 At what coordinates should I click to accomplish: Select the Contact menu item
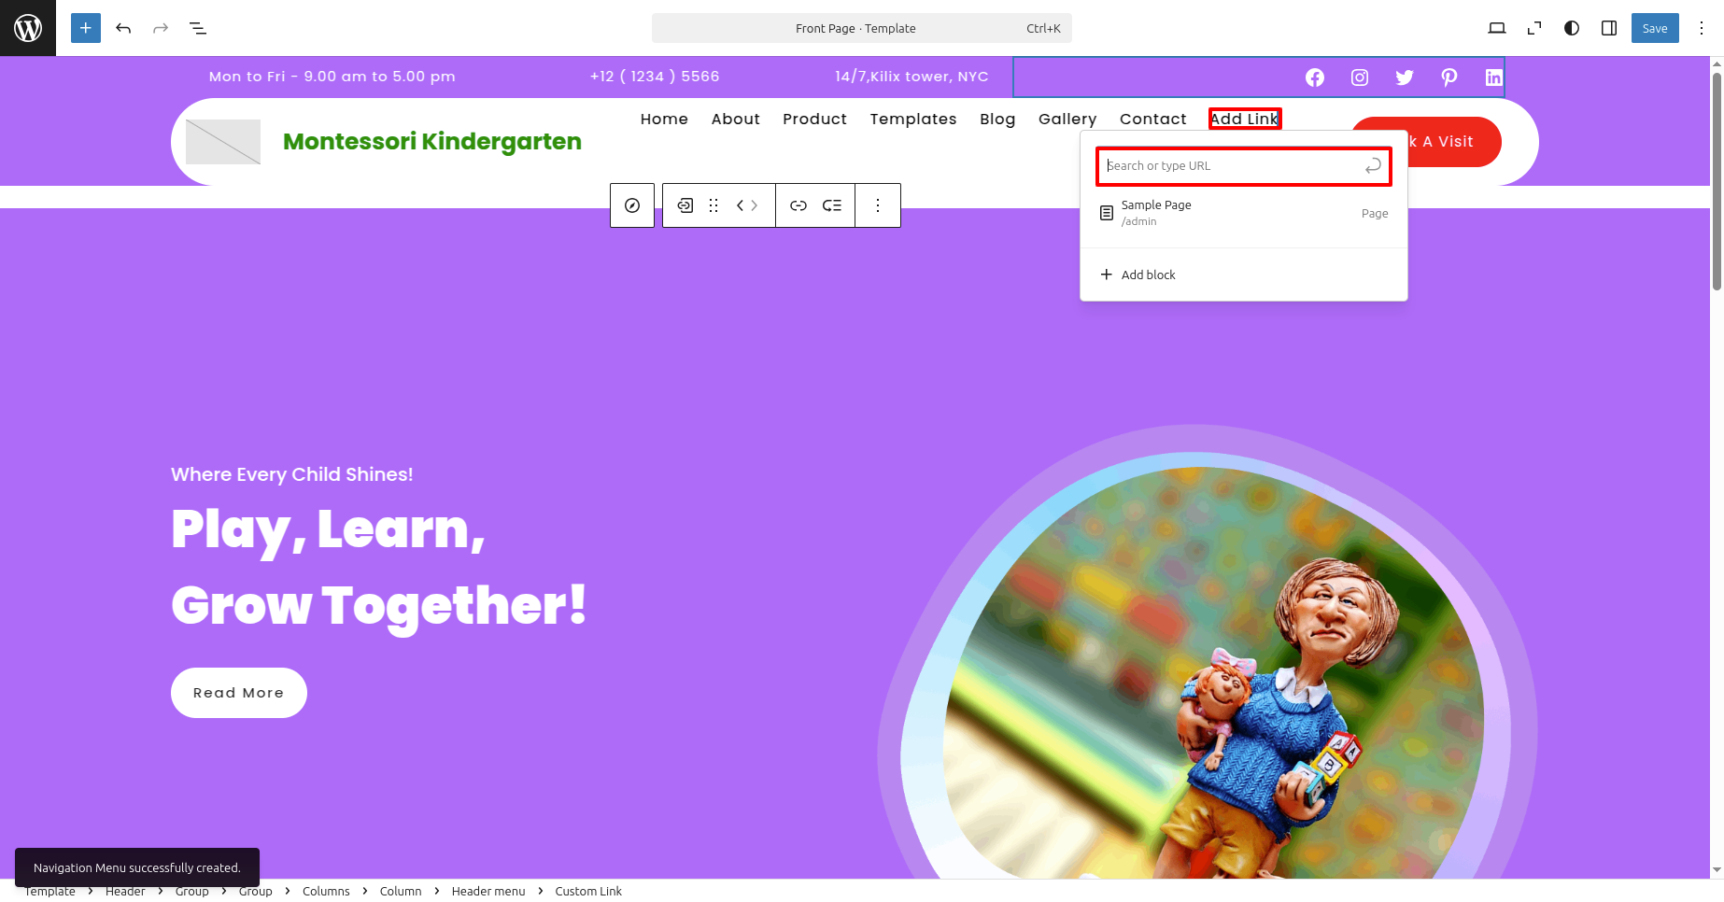[1153, 119]
